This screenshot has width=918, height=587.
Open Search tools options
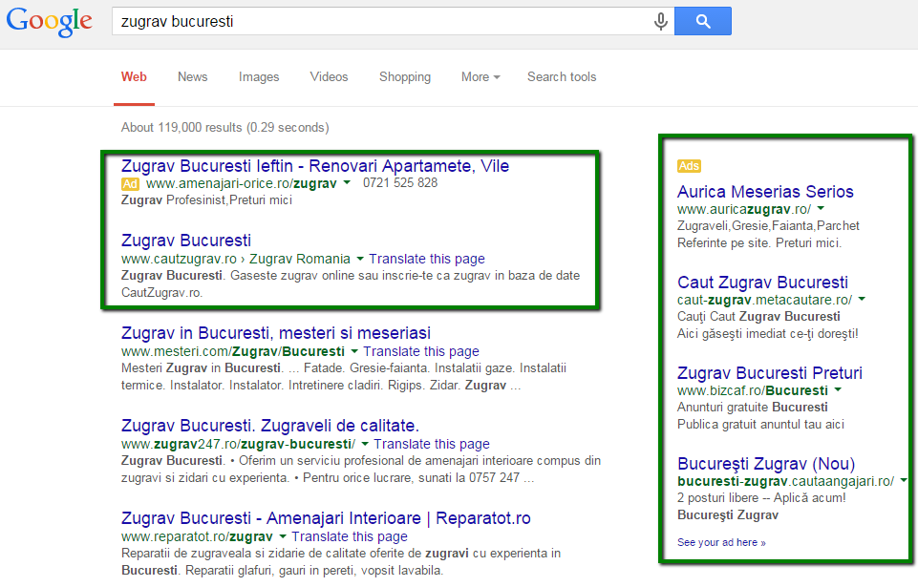[562, 76]
